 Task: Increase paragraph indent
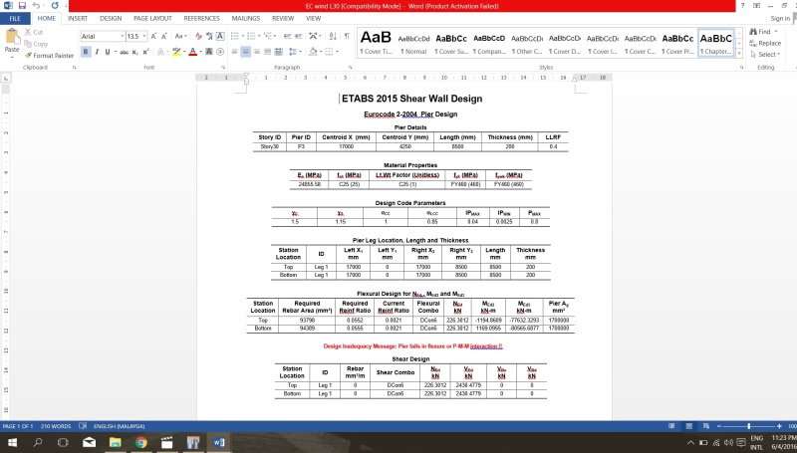(298, 36)
